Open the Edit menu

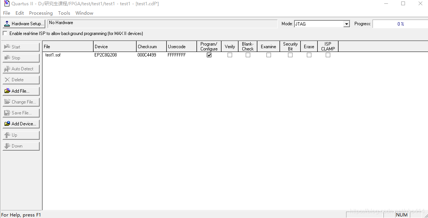tap(20, 13)
